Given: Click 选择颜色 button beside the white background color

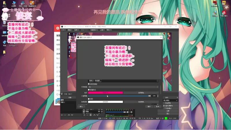Looking at the screenshot, I should pyautogui.click(x=141, y=102).
